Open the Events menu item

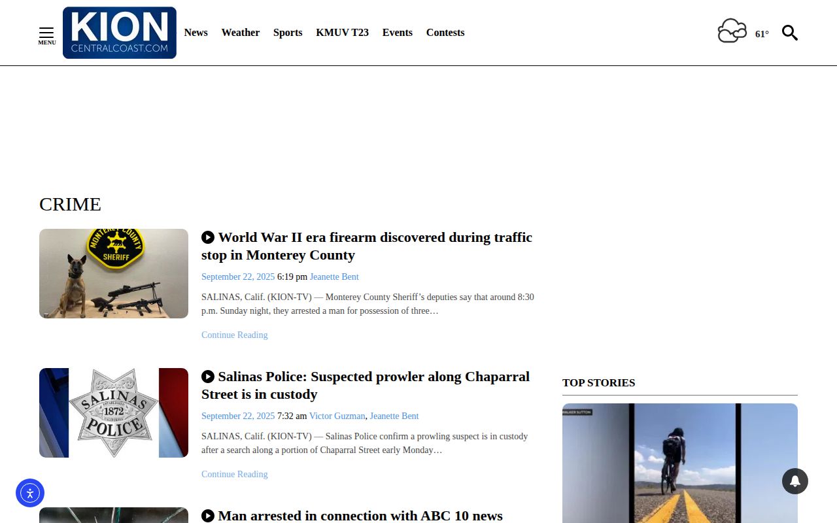398,33
